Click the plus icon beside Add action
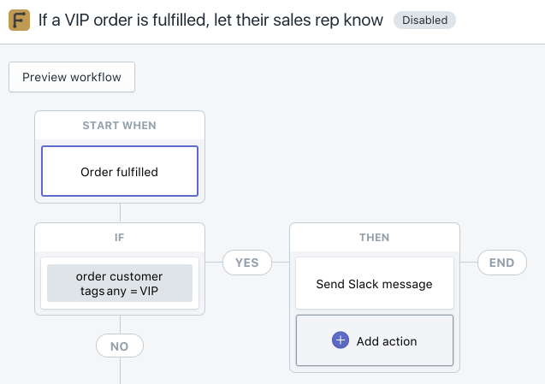 tap(340, 340)
